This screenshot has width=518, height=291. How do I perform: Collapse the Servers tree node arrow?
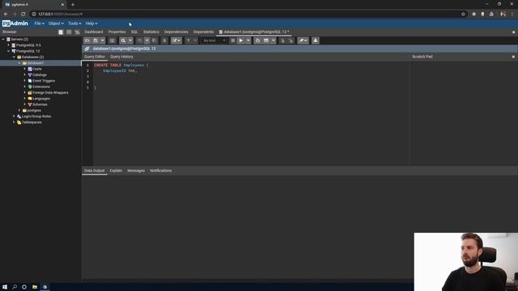coord(3,40)
